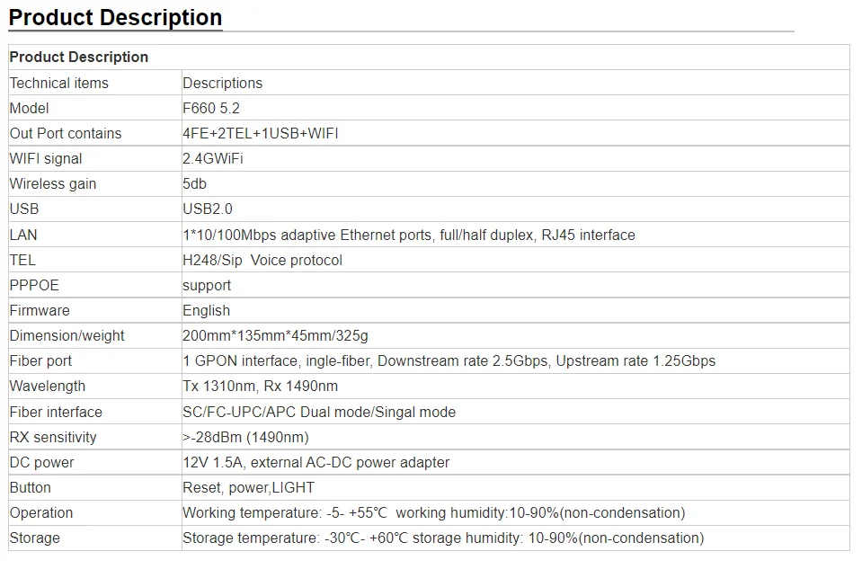Image resolution: width=862 pixels, height=569 pixels.
Task: Select the USB2.0 value cell
Action: [208, 209]
